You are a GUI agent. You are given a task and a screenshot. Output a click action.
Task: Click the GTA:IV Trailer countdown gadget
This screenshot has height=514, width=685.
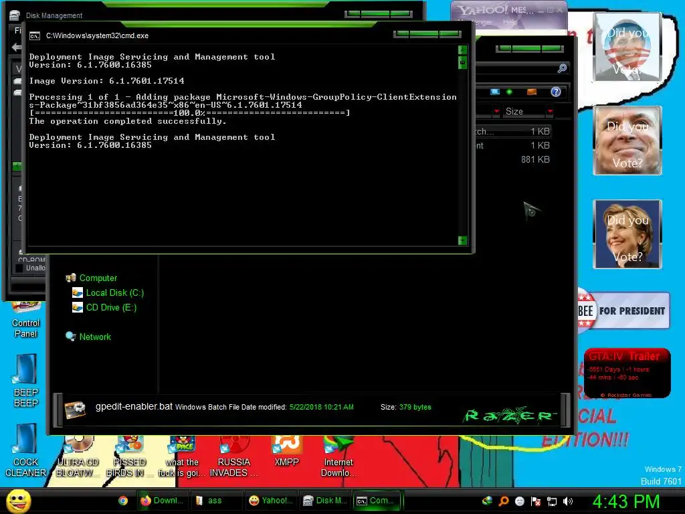(x=627, y=373)
